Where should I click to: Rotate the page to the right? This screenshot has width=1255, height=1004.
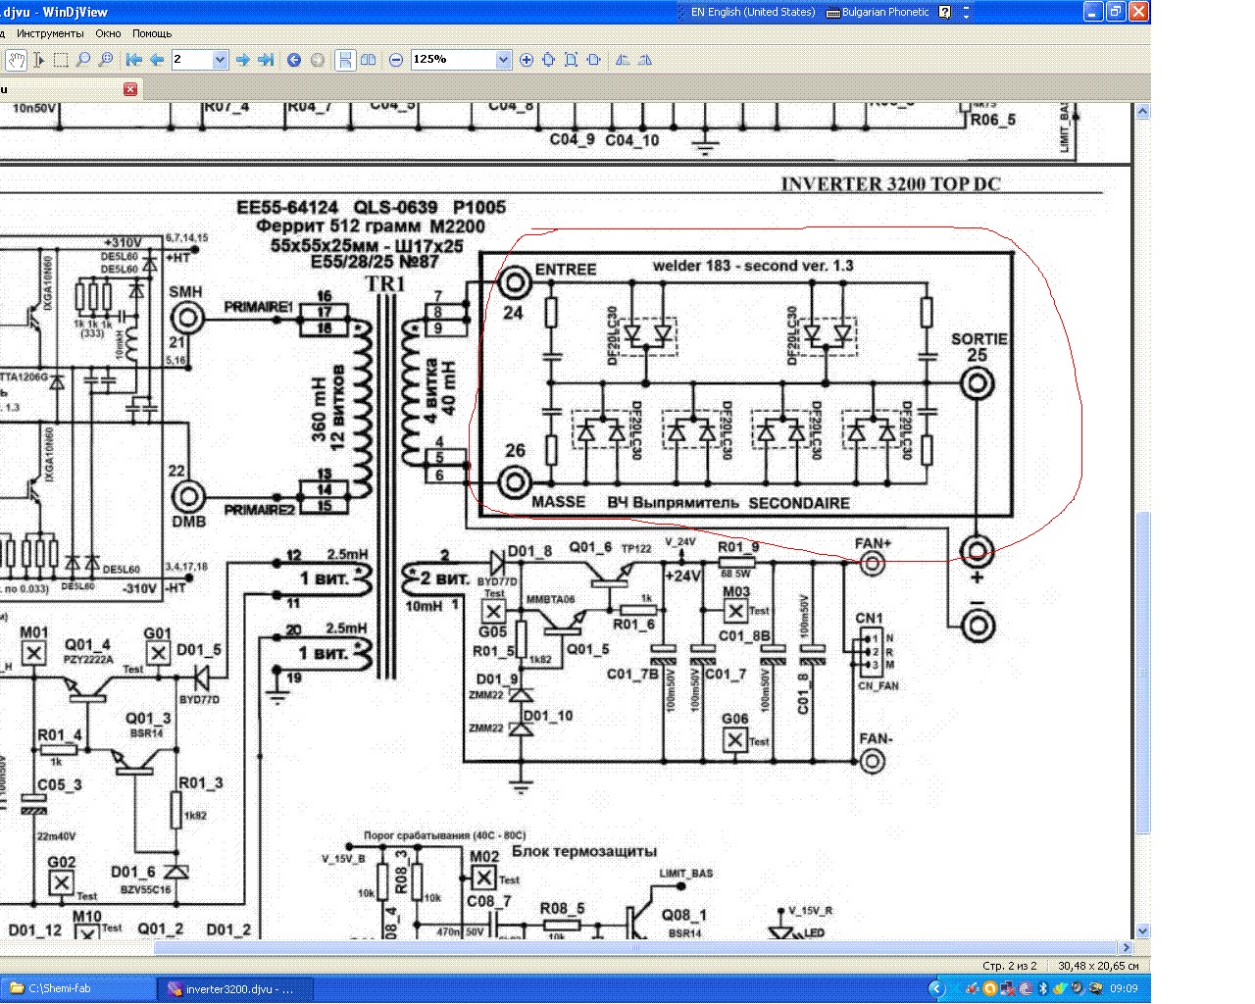pos(644,60)
